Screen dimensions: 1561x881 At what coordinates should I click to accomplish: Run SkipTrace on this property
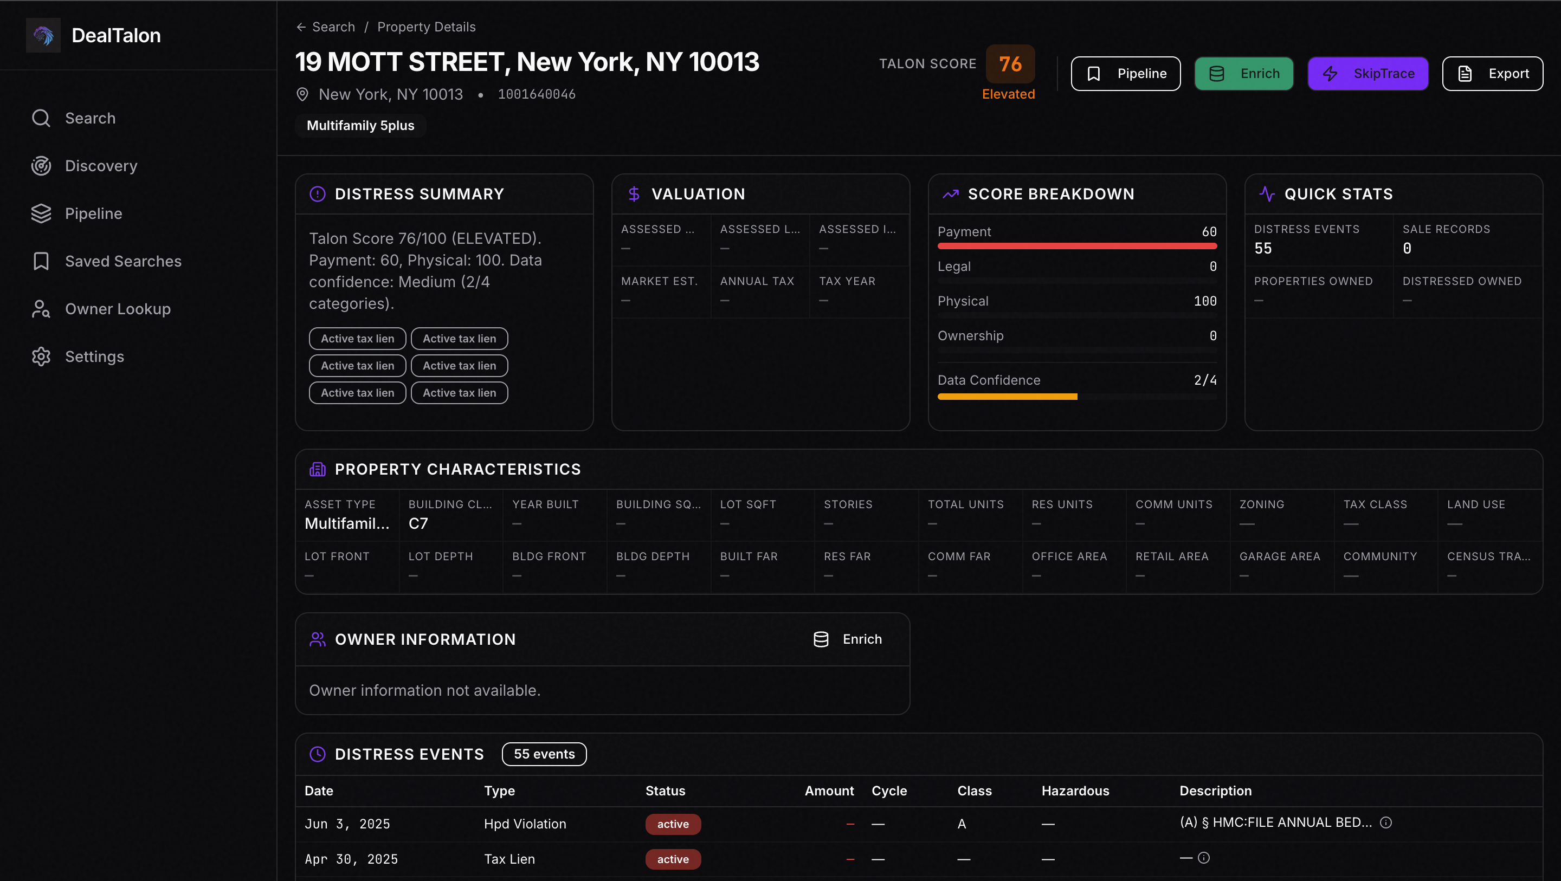(x=1368, y=74)
